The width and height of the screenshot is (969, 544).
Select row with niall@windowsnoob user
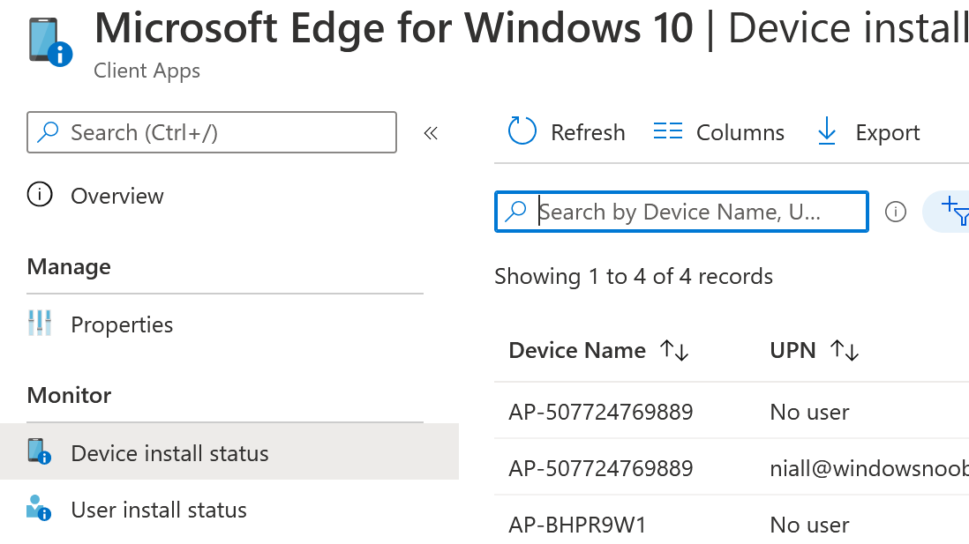click(x=732, y=467)
